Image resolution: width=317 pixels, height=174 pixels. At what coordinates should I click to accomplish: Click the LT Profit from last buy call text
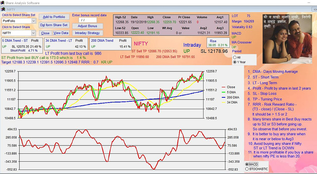73,53
